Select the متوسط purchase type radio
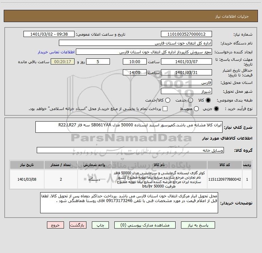This screenshot has width=262, height=253. [x=196, y=109]
